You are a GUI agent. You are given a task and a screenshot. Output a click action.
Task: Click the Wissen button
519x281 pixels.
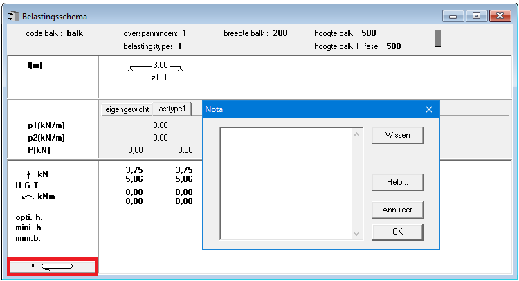coord(397,135)
